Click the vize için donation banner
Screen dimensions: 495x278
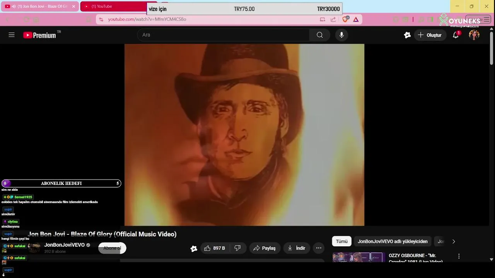coord(244,9)
